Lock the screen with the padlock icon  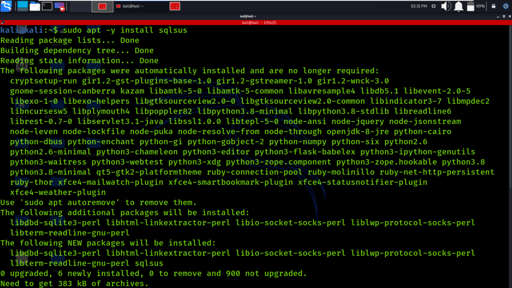pos(494,6)
